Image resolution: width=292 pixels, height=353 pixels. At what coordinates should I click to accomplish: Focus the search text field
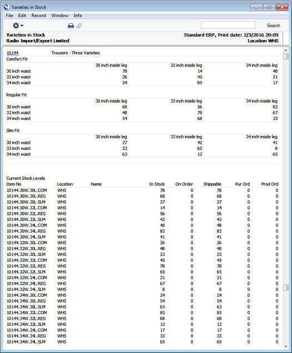pyautogui.click(x=228, y=25)
